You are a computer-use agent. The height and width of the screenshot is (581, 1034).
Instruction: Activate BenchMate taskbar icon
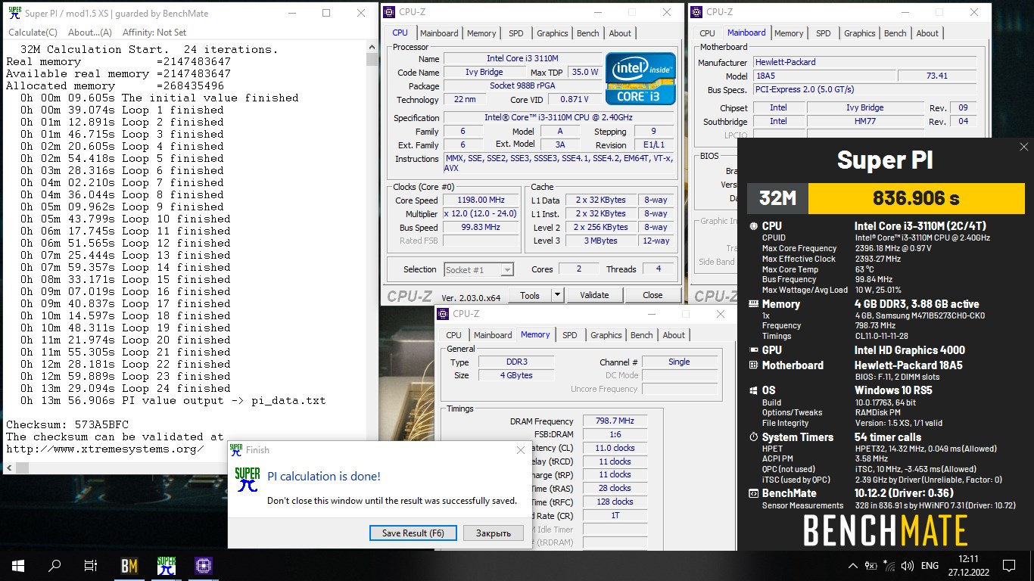pos(129,565)
